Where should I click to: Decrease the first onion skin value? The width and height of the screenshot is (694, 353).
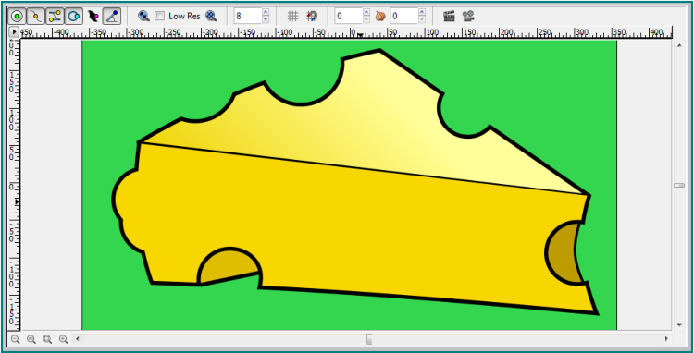pyautogui.click(x=366, y=20)
